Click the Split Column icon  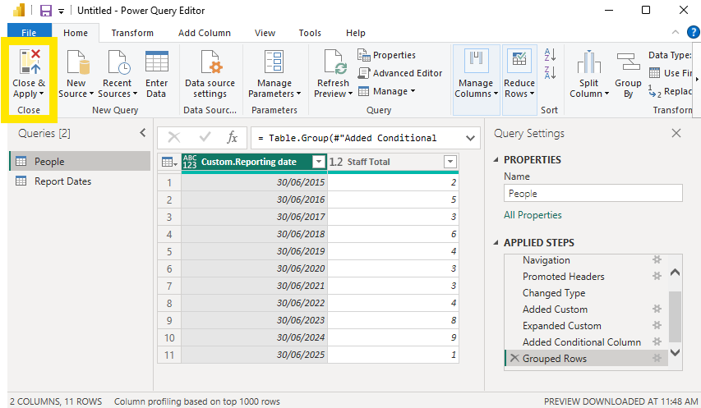point(588,62)
